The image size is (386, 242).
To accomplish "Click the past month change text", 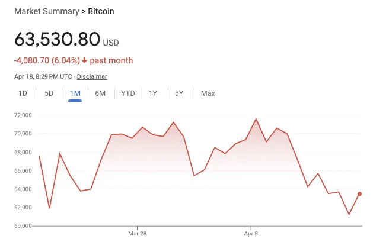I will tap(111, 60).
